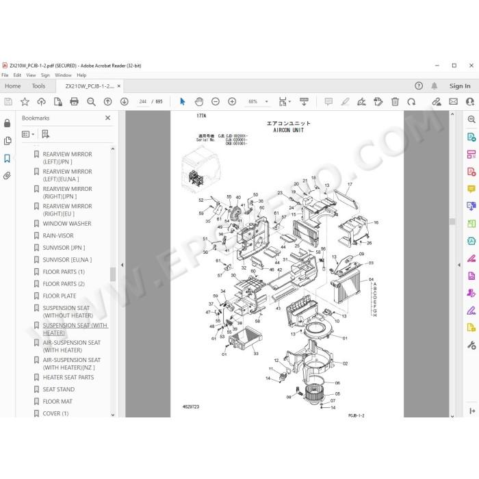
Task: Open FLOOR PLATE bookmark
Action: 60,296
